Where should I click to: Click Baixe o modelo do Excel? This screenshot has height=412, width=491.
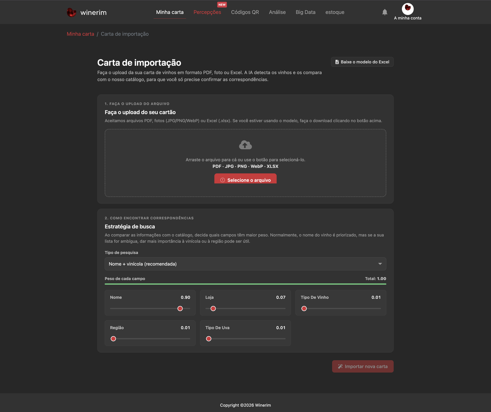[x=362, y=62]
